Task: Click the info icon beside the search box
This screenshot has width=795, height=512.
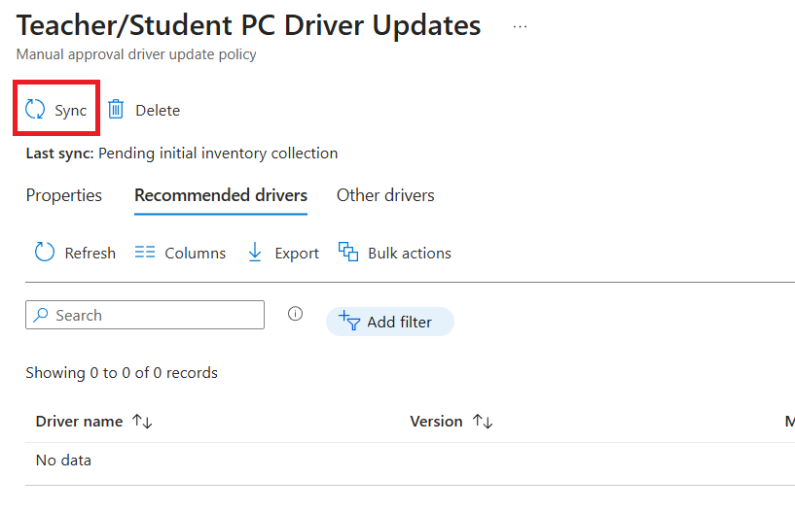Action: 296,314
